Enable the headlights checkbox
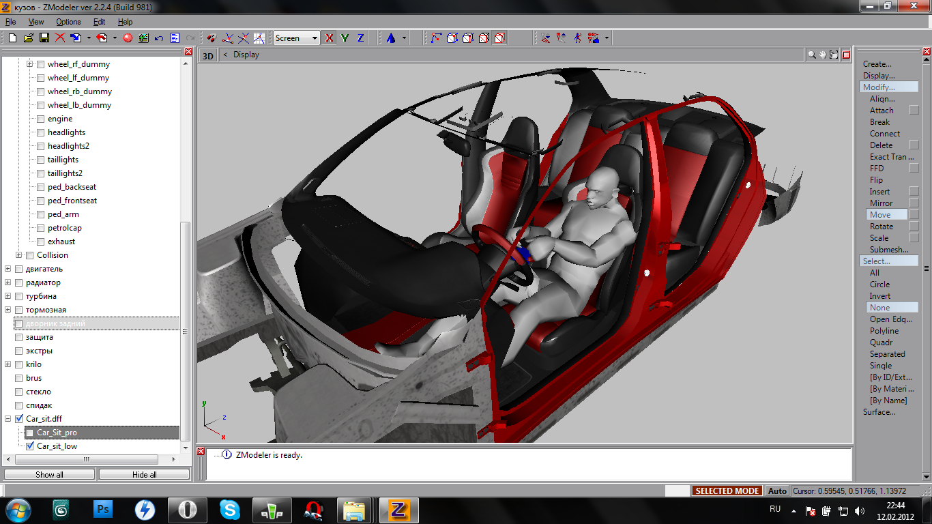Viewport: 932px width, 524px height. tap(40, 132)
